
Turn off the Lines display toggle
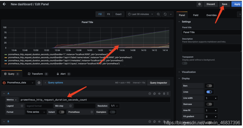click(209, 92)
